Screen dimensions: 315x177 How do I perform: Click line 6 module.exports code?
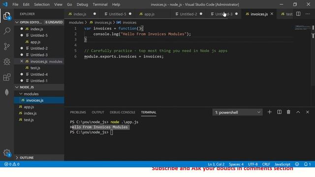pyautogui.click(x=124, y=57)
